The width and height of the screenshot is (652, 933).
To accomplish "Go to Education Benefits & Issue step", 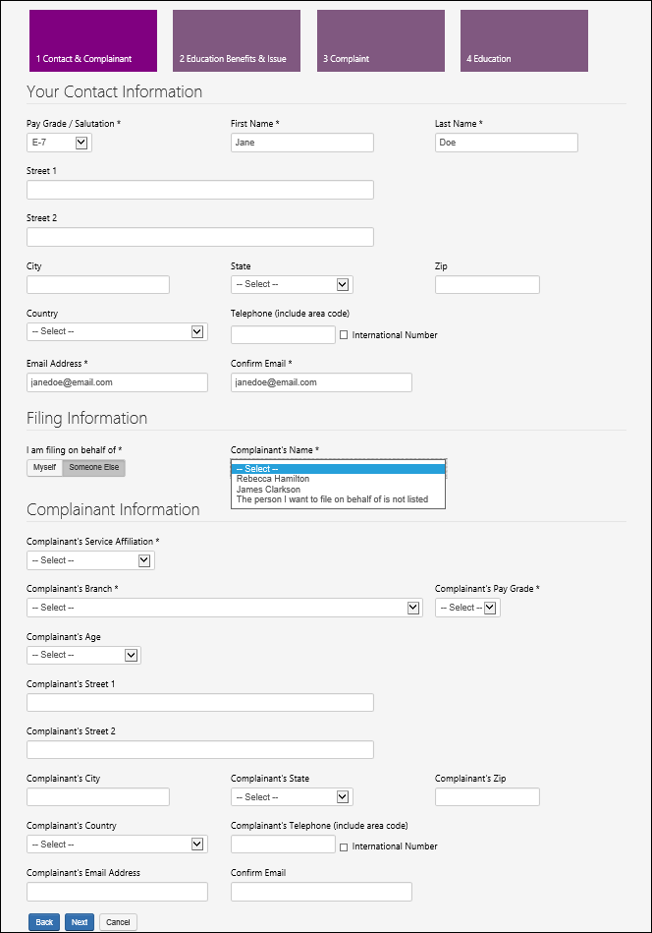I will coord(237,41).
